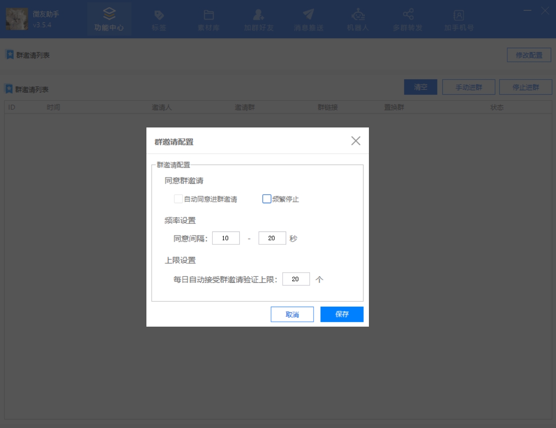Toggle the 频繁停止 checkbox
This screenshot has height=428, width=556.
pyautogui.click(x=267, y=199)
